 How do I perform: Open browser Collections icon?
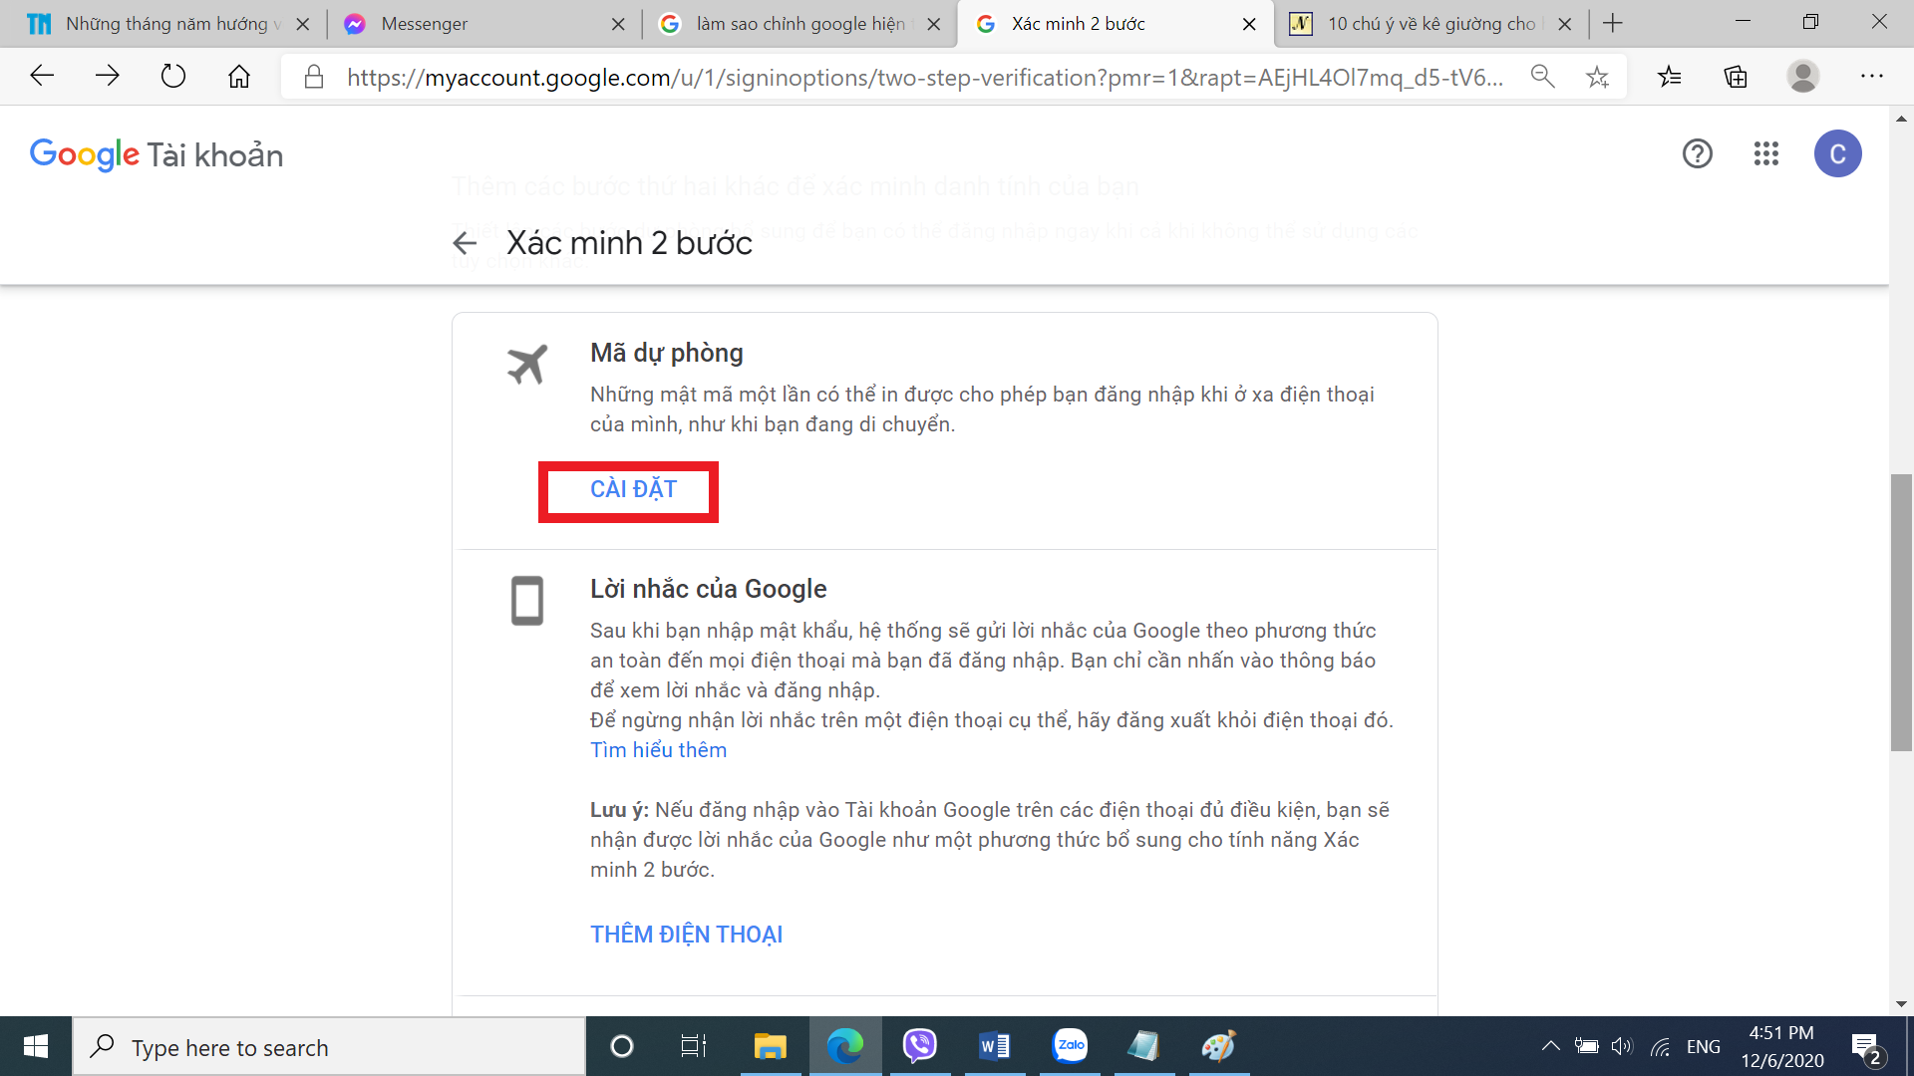point(1736,77)
